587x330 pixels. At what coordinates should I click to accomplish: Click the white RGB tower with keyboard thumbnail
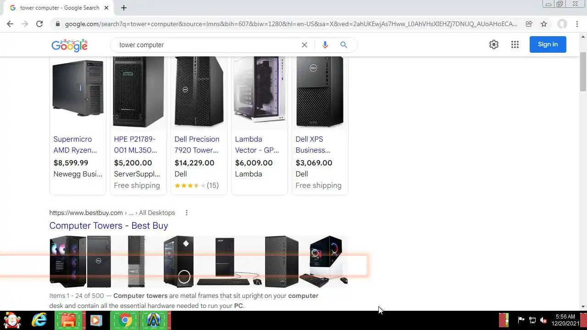click(324, 262)
